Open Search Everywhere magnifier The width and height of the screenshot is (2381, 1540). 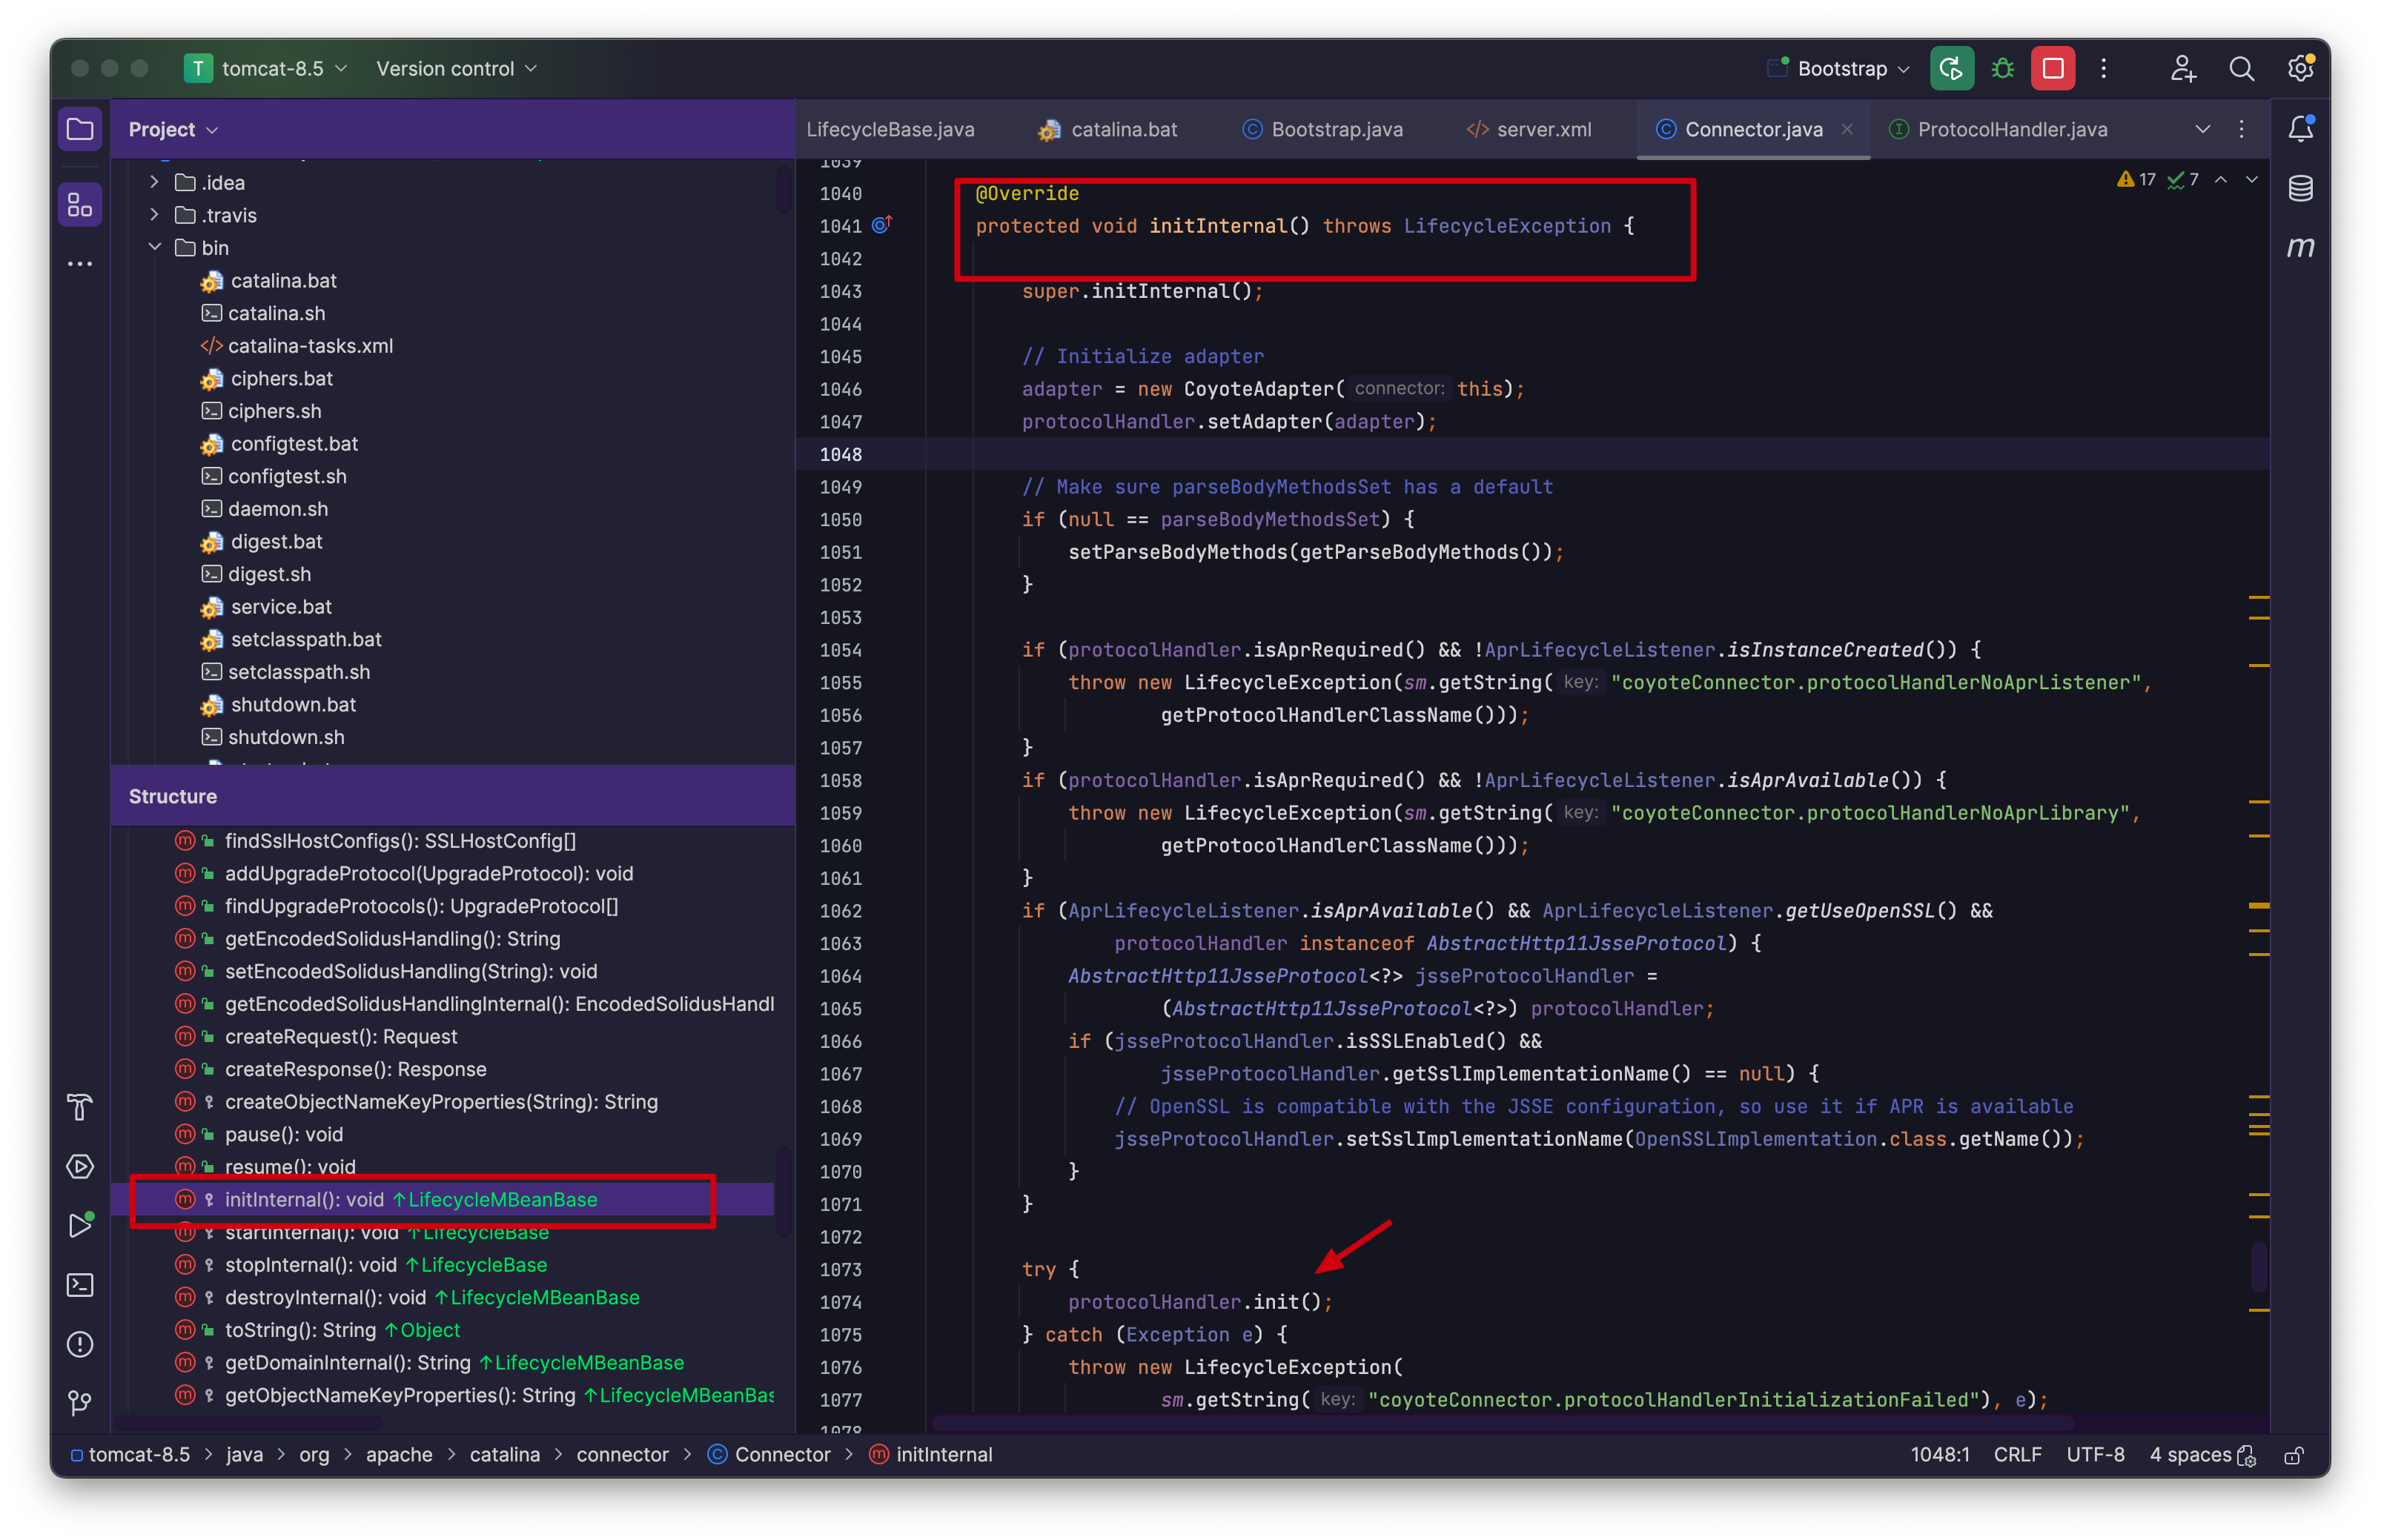pos(2241,69)
